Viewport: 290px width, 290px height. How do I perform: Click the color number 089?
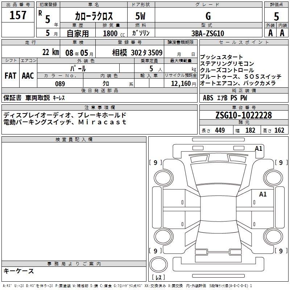60,84
